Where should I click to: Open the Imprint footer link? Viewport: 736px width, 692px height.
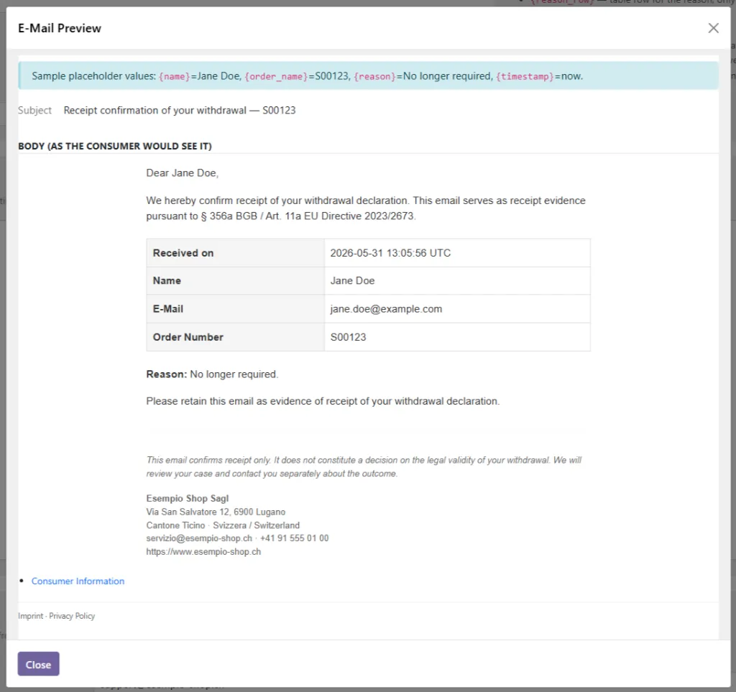[x=30, y=616]
